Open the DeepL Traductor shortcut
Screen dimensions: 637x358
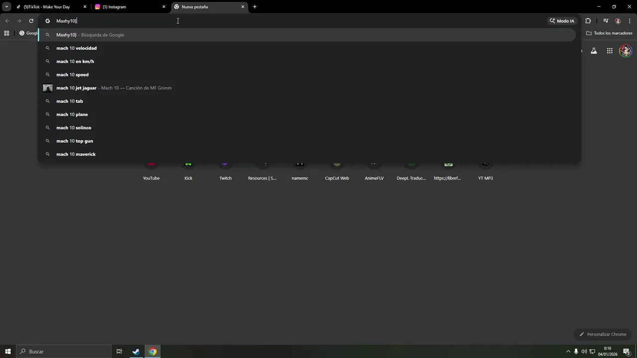point(411,171)
